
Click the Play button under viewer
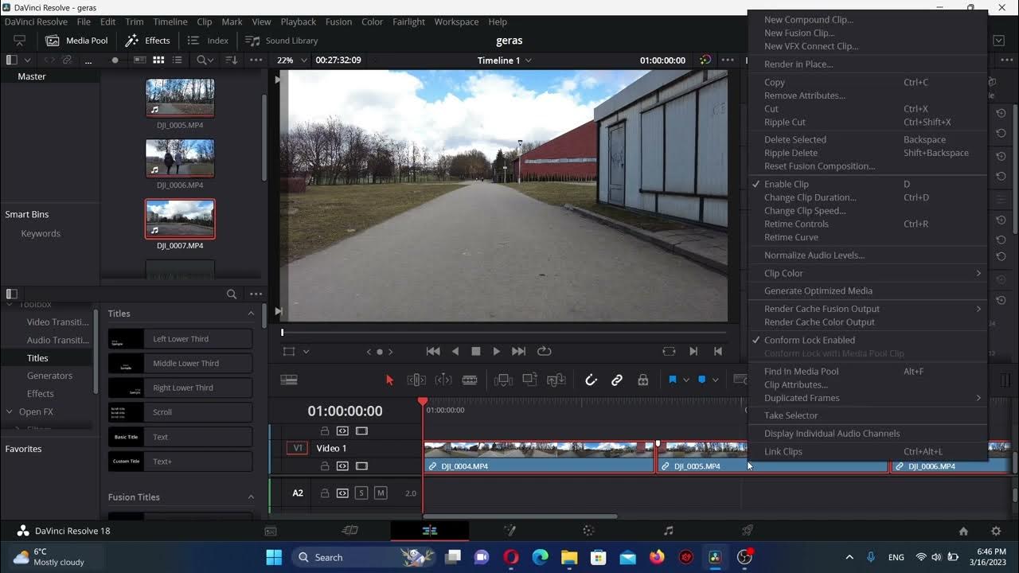pyautogui.click(x=497, y=351)
